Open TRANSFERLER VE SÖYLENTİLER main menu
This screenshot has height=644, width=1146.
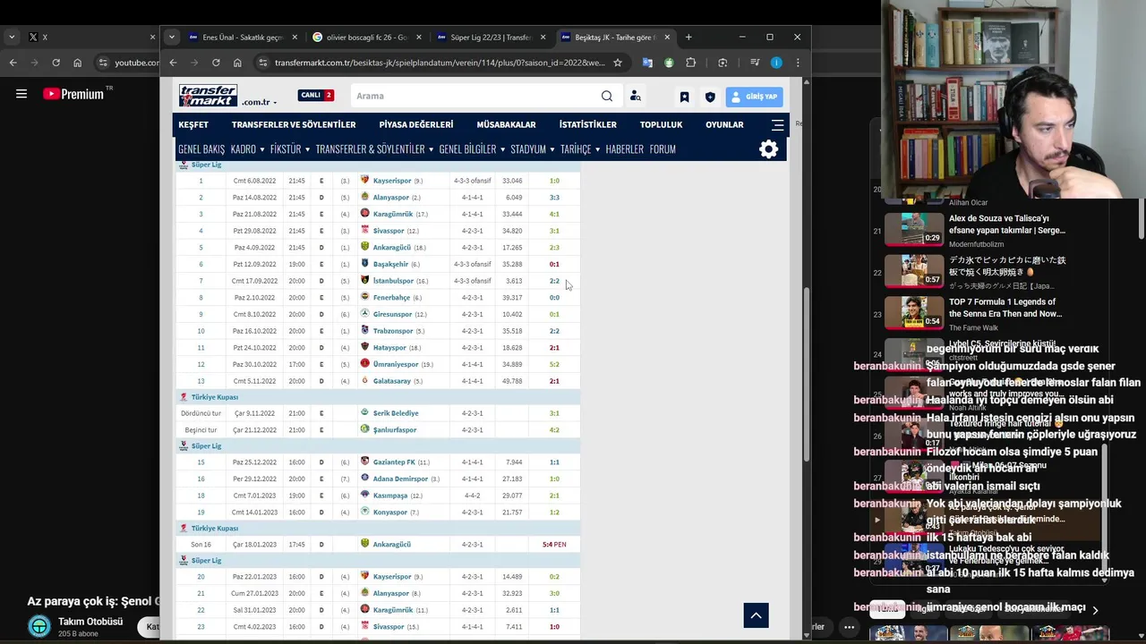(294, 124)
